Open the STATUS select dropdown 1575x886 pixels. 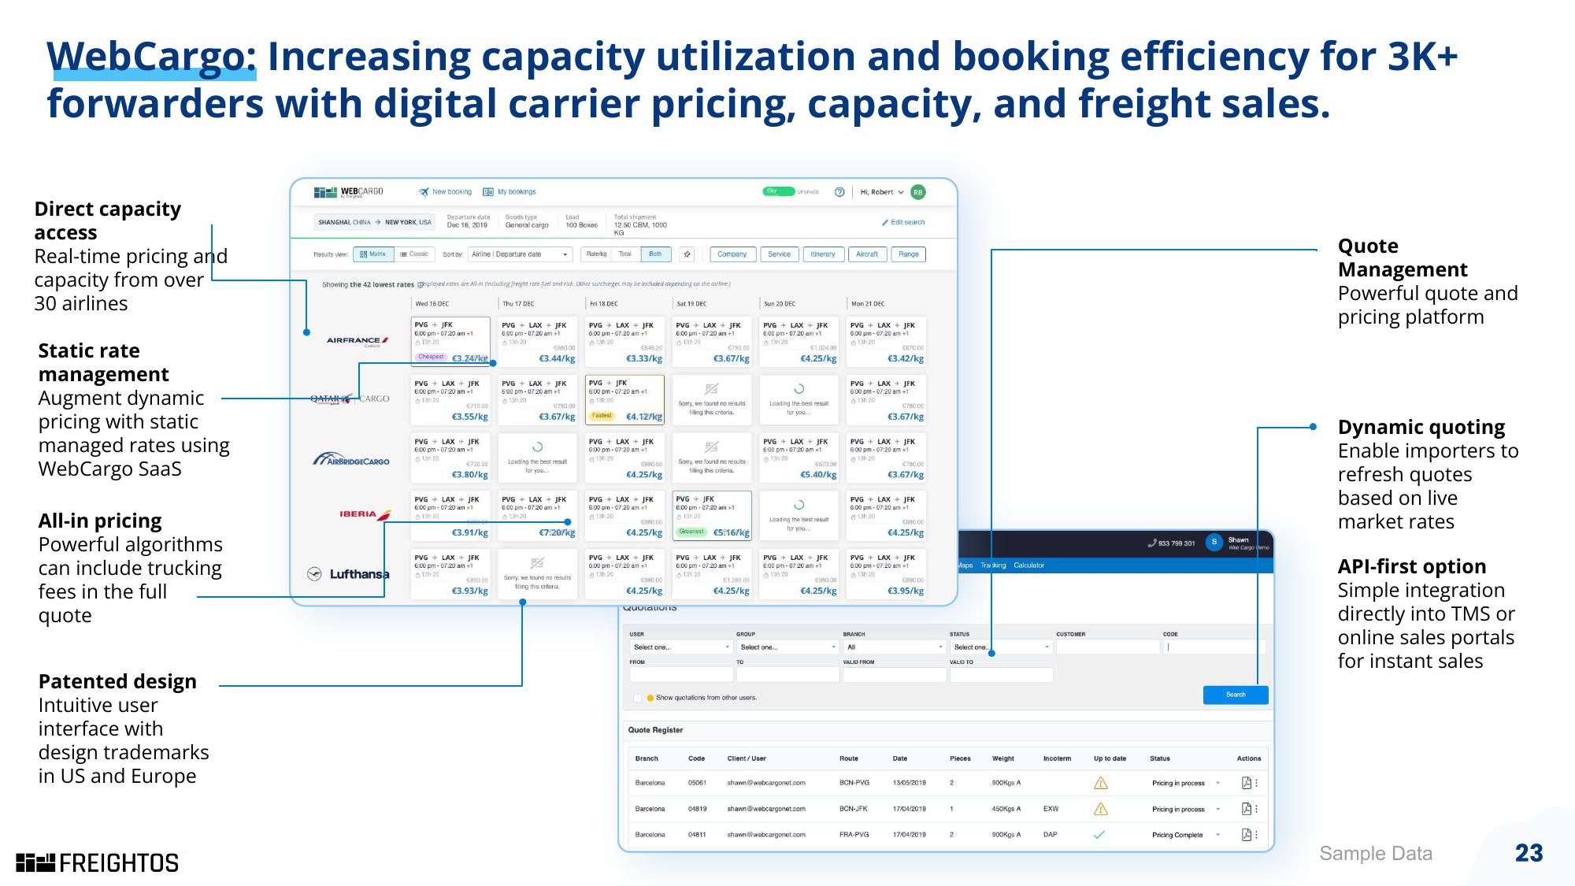1001,647
